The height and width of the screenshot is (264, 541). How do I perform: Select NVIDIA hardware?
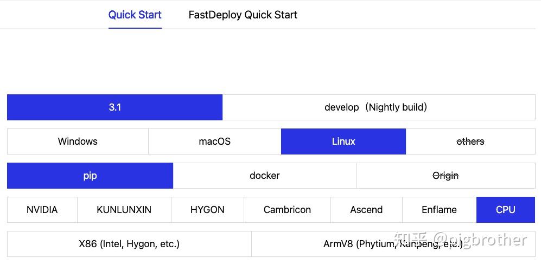42,210
